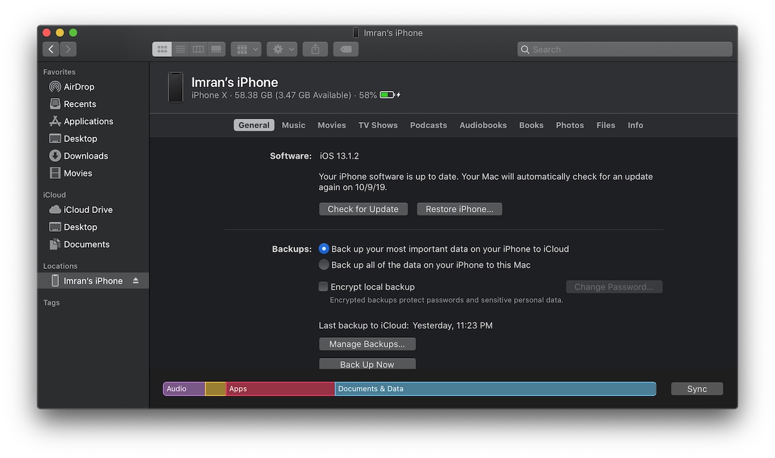
Task: Open the group-by dropdown in the toolbar
Action: (x=245, y=48)
